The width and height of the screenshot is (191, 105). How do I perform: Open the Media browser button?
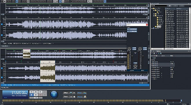(82, 97)
